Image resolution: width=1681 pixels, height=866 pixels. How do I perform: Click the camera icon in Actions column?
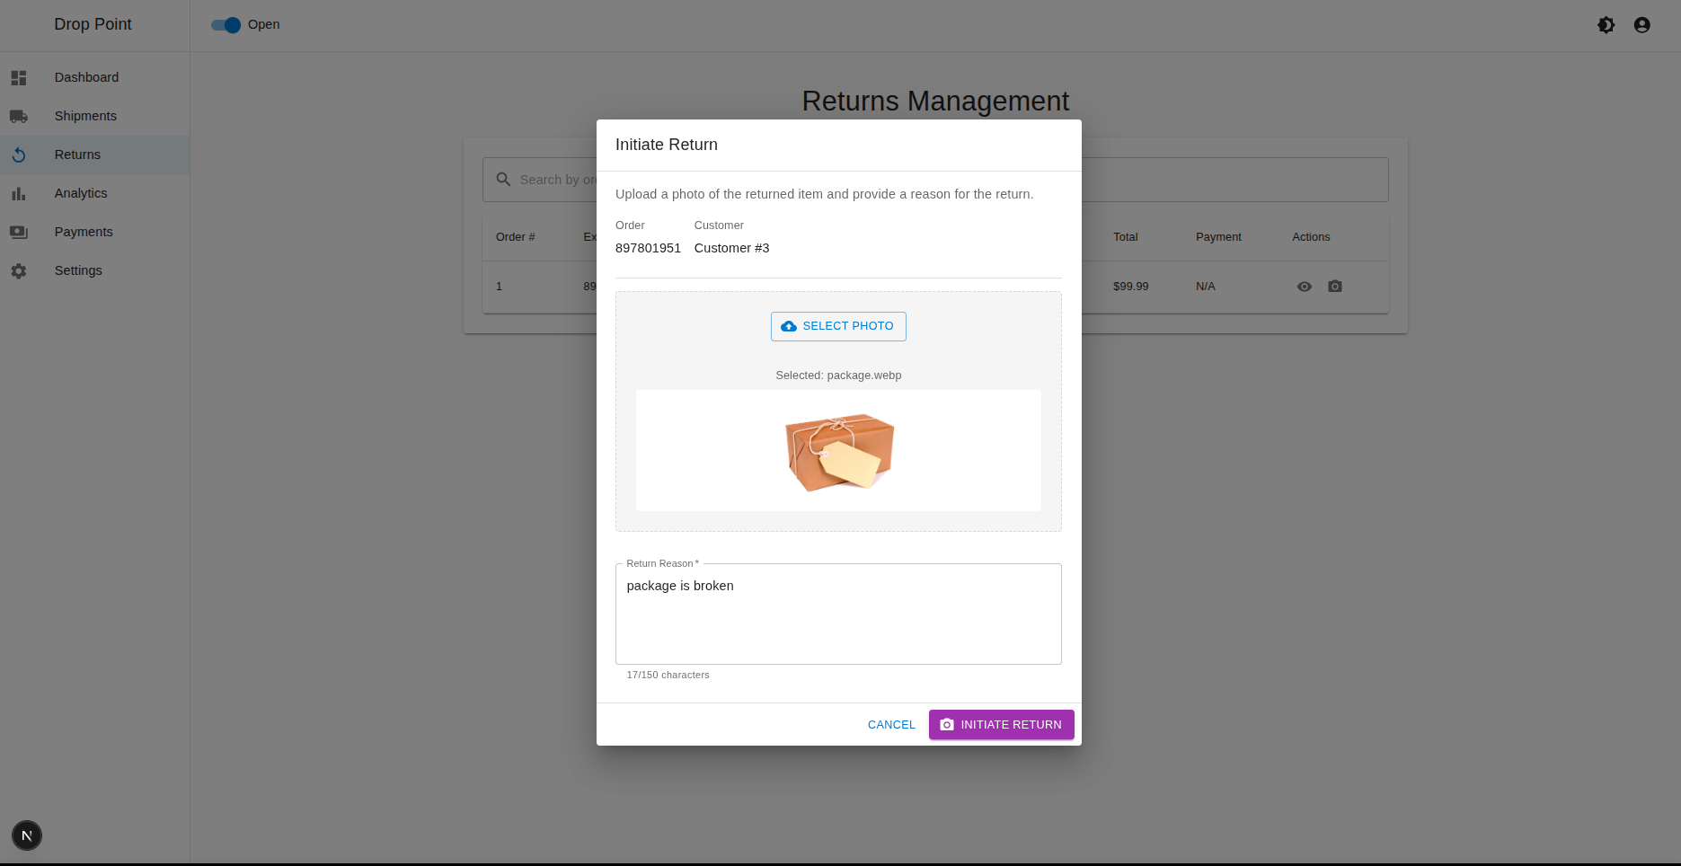tap(1335, 287)
